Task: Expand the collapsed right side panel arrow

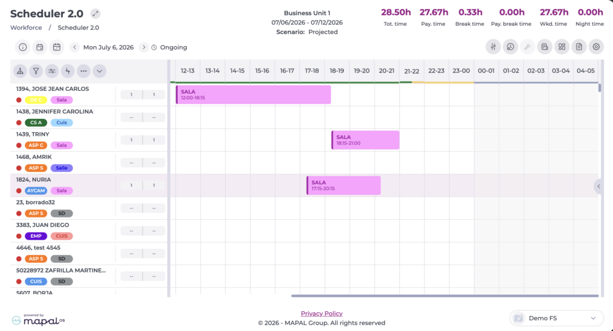Action: coord(599,186)
